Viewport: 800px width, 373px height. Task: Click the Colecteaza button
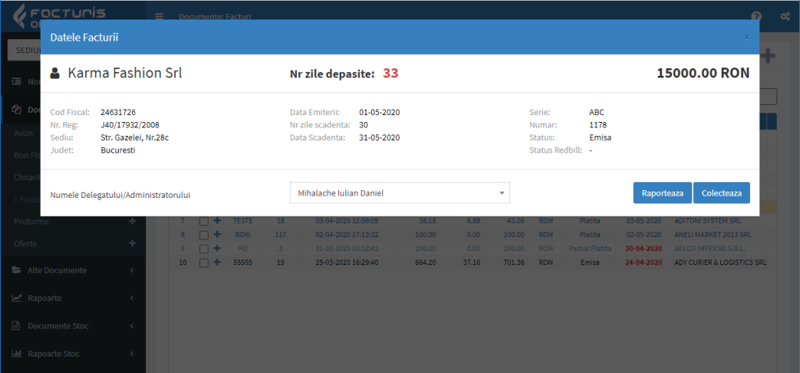(721, 193)
